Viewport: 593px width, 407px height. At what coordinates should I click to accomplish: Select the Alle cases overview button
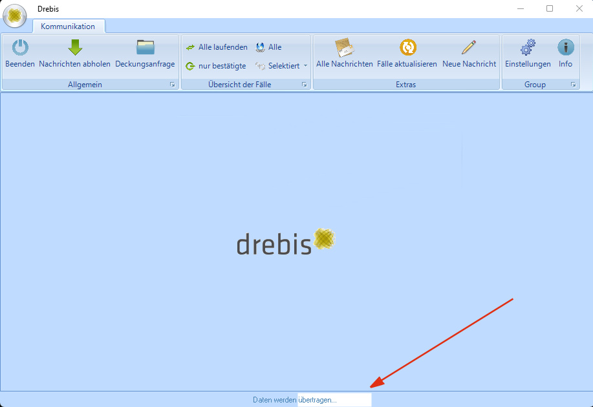268,47
